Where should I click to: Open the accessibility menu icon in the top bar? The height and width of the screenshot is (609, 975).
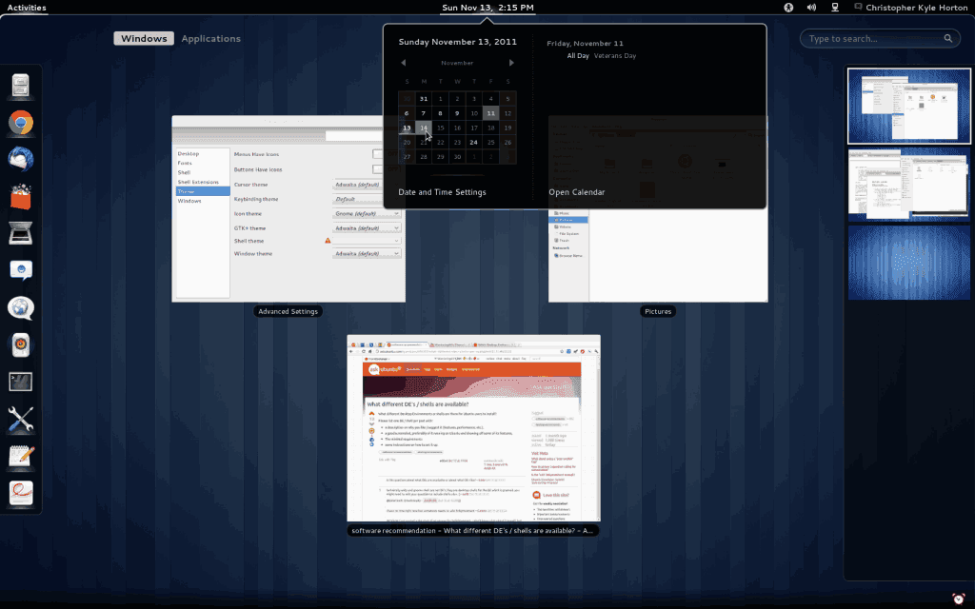pos(788,7)
